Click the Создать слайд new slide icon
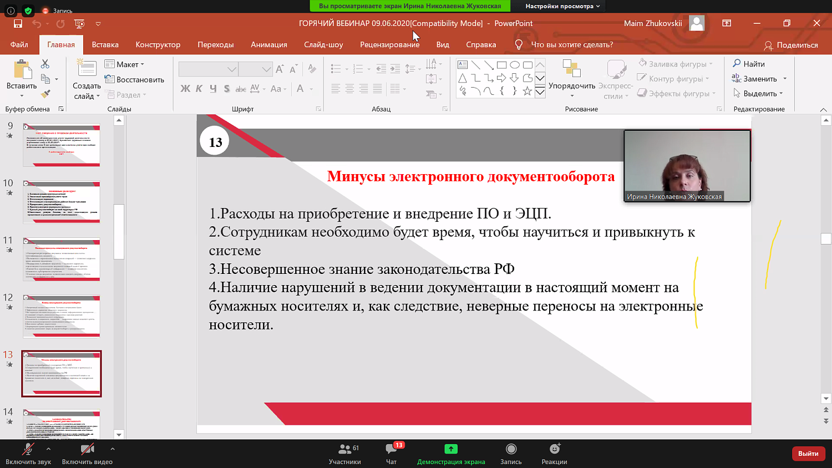Viewport: 832px width, 468px height. [87, 69]
